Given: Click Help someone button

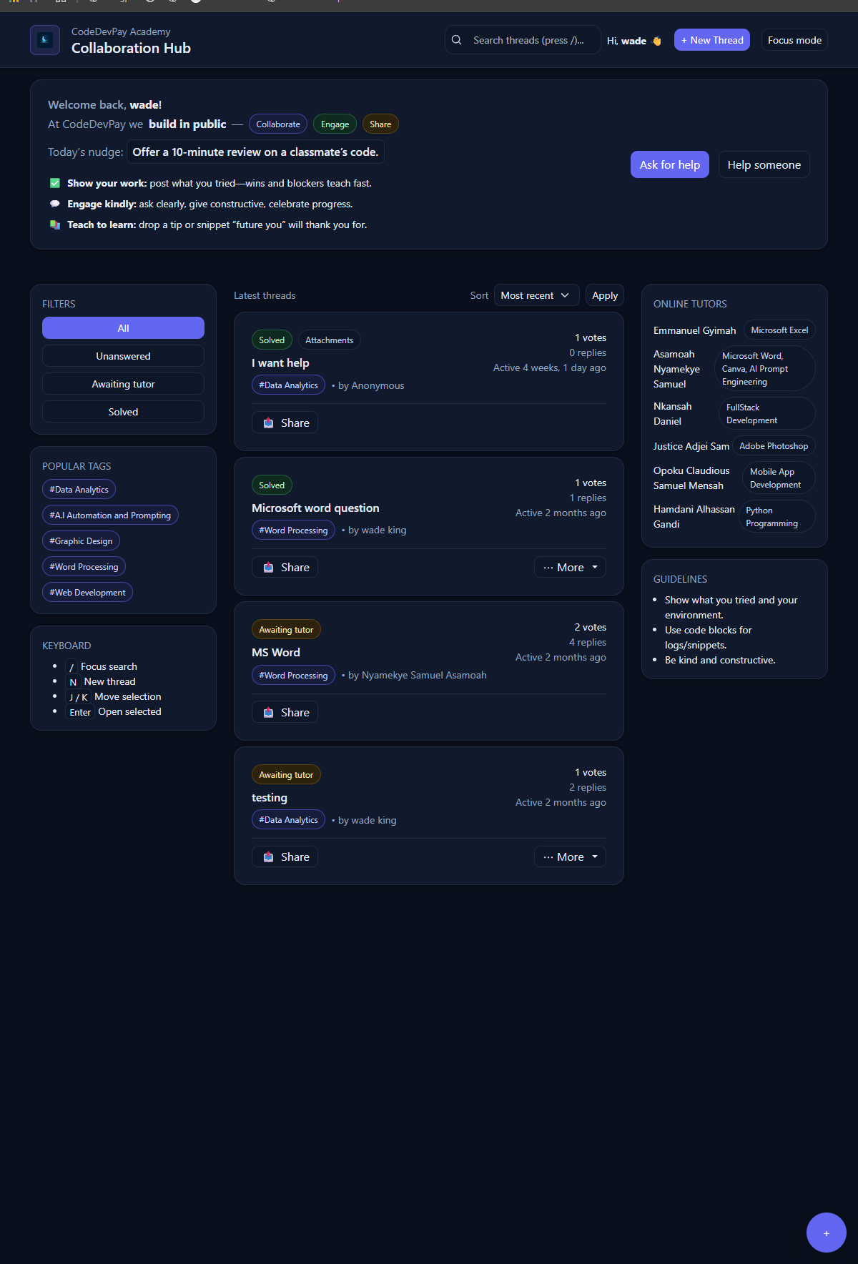Looking at the screenshot, I should tap(764, 164).
